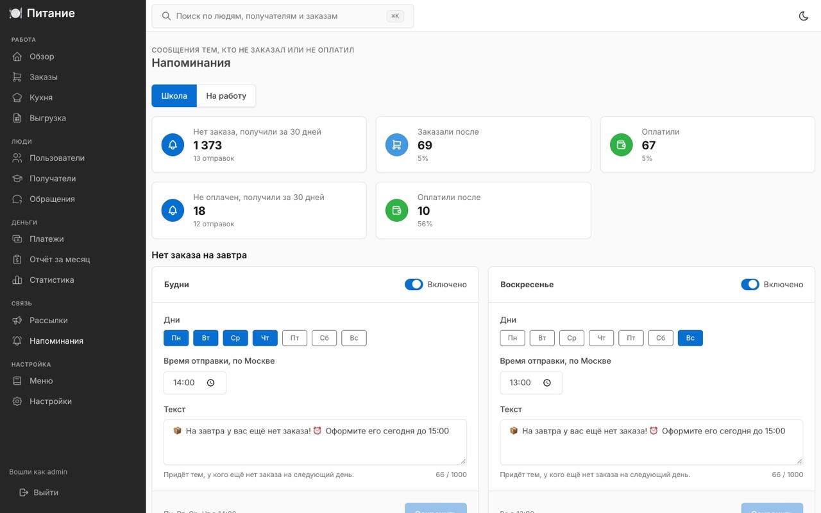Deselect Вс in Воскресенье days
Screen dimensions: 821x513
coord(690,338)
